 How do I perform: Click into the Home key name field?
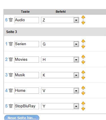[27, 91]
